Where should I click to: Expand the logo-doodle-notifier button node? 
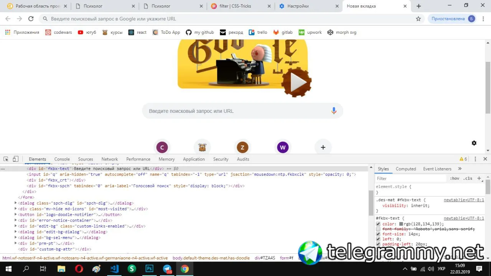16,215
